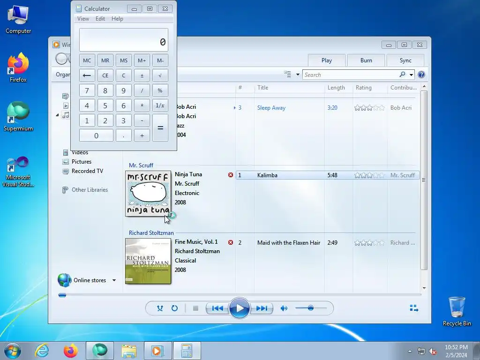Open the Burn tab
The width and height of the screenshot is (480, 360).
point(366,60)
